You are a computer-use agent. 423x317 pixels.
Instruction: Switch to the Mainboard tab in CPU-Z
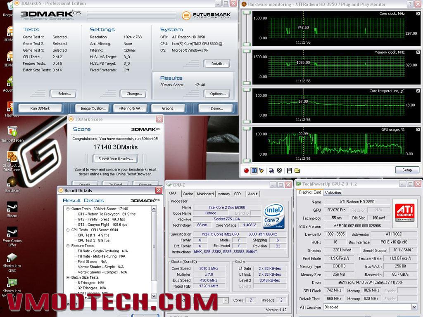tap(205, 194)
